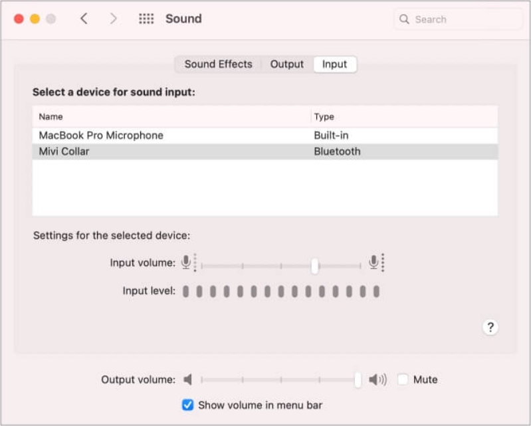Click inside the Search field

pyautogui.click(x=458, y=19)
